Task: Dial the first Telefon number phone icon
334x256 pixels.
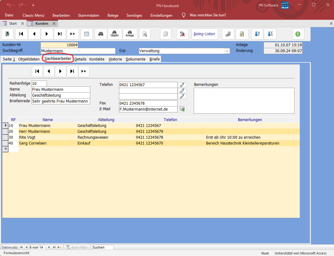Action: [x=182, y=85]
